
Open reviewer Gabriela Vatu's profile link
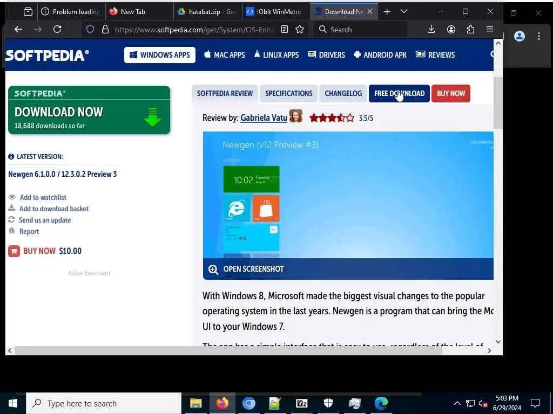pos(264,118)
